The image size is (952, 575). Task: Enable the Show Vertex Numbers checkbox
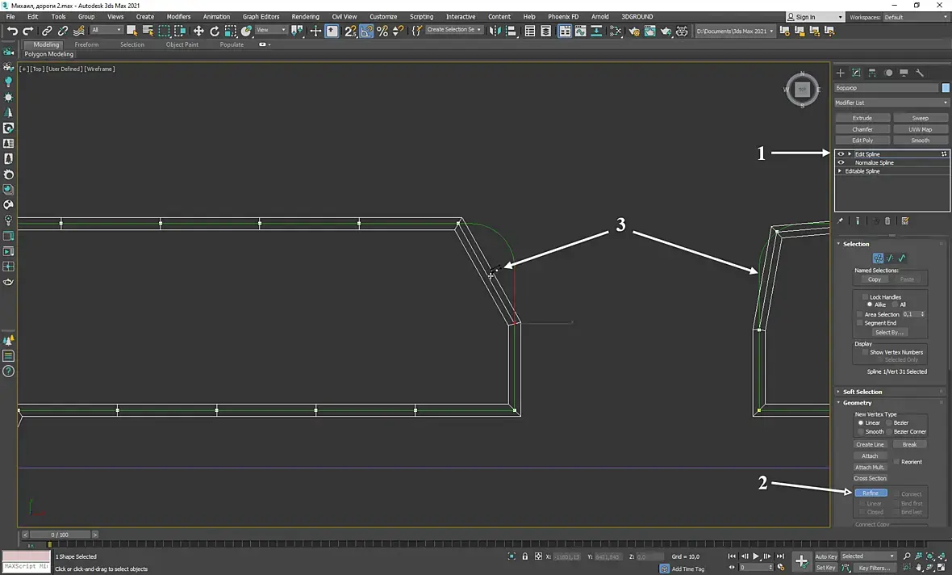pyautogui.click(x=865, y=352)
